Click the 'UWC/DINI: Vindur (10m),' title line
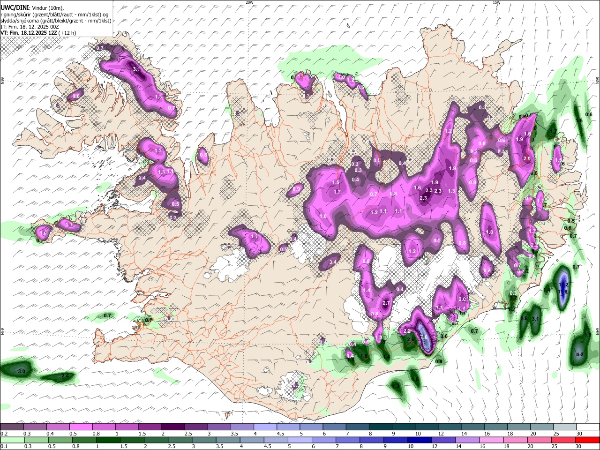 pyautogui.click(x=31, y=8)
